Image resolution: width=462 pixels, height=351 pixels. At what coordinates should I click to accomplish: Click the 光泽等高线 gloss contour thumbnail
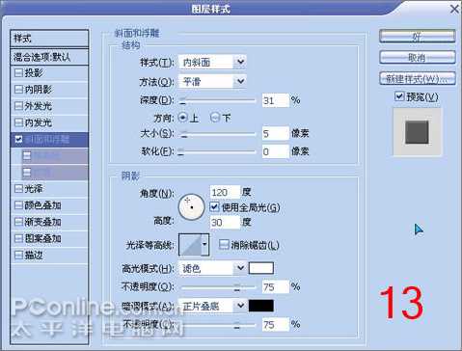pos(190,245)
